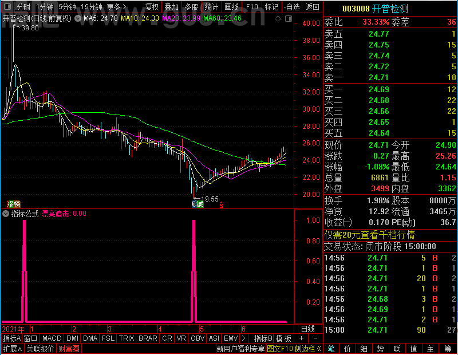Select the 联 related tab

point(397,349)
